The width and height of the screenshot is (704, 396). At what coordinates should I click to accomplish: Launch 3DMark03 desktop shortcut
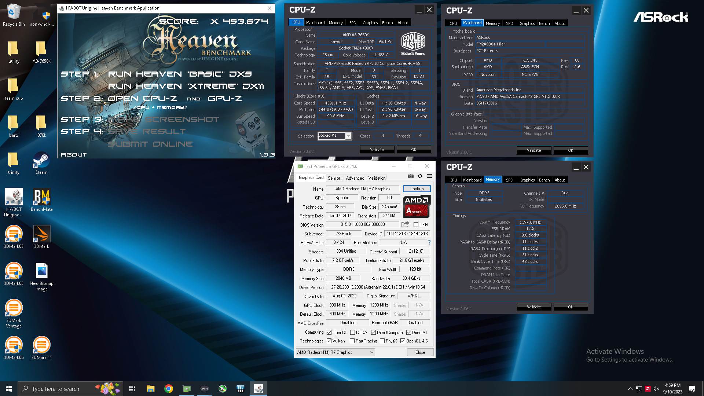[14, 237]
